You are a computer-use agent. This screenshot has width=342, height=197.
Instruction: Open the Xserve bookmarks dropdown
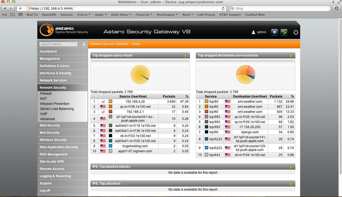point(84,15)
